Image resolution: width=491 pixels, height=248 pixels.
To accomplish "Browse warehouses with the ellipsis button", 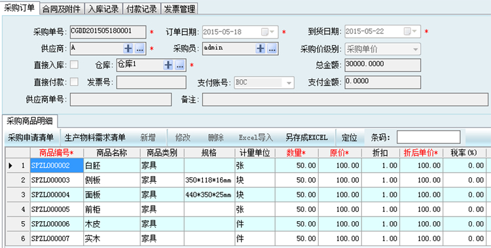I will click(x=180, y=65).
